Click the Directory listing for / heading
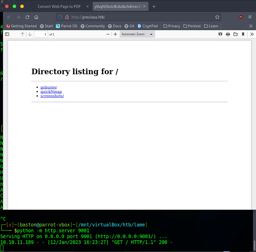The image size is (256, 252). (75, 72)
